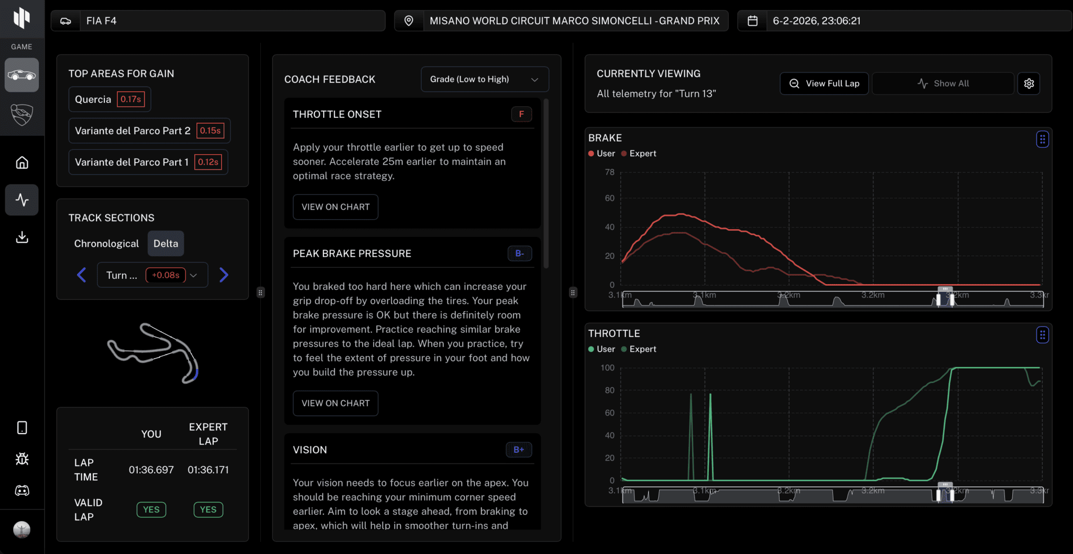This screenshot has width=1073, height=554.
Task: Open the Discord icon in sidebar
Action: click(x=22, y=491)
